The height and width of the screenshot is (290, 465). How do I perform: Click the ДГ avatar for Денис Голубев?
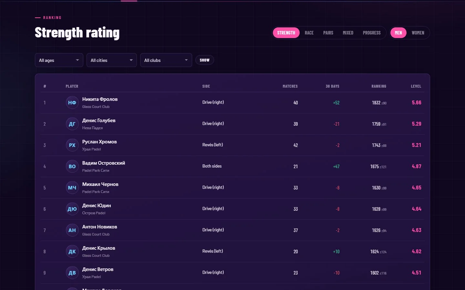pyautogui.click(x=72, y=124)
